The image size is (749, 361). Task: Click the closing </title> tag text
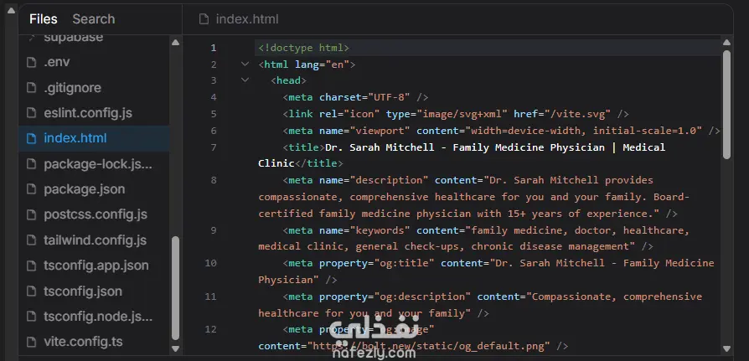319,164
